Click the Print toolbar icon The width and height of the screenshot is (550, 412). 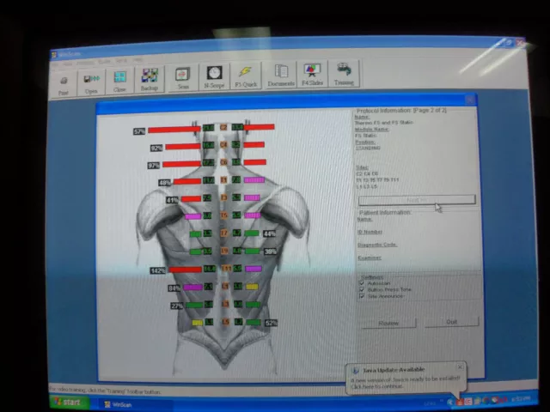pos(63,84)
